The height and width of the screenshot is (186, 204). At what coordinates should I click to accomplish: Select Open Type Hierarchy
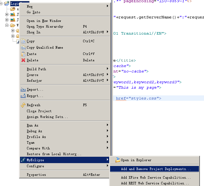pos(65,27)
